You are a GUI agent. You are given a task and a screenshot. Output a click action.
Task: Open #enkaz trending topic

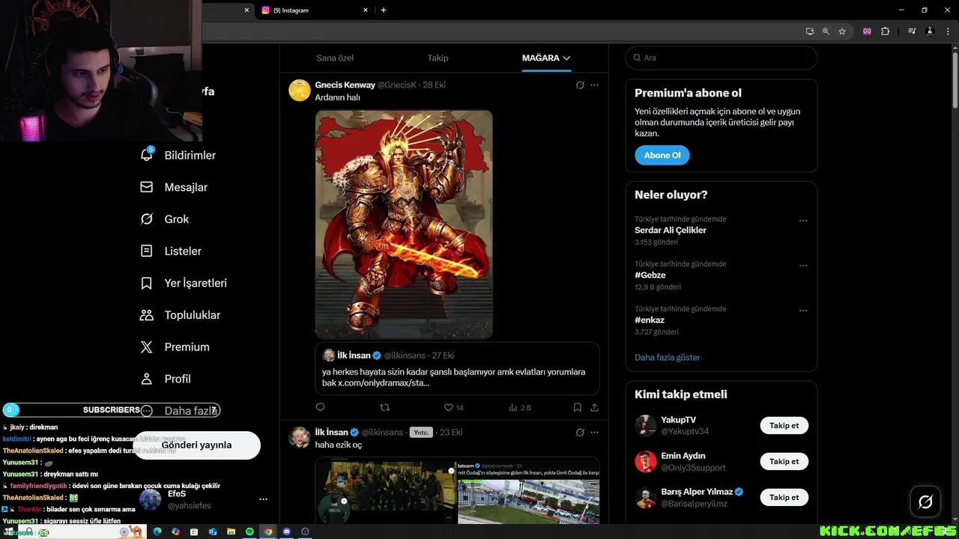[650, 320]
